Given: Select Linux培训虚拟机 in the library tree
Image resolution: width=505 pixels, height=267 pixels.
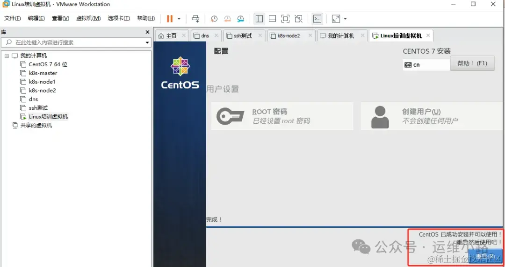Looking at the screenshot, I should [48, 116].
